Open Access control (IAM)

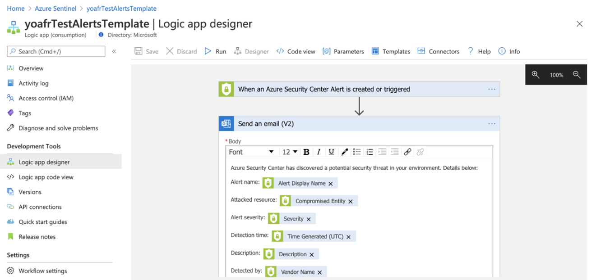pos(46,98)
